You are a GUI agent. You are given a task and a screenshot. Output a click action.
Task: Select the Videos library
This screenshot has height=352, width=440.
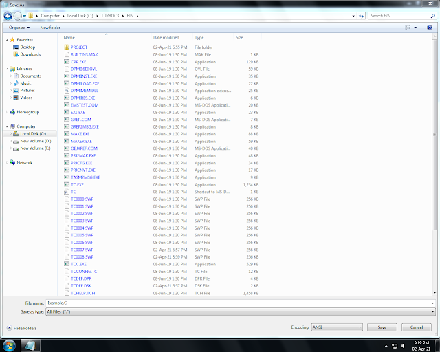point(26,98)
